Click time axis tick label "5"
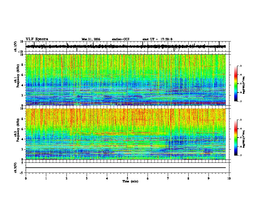The width and height of the screenshot is (258, 200). tap(127, 178)
